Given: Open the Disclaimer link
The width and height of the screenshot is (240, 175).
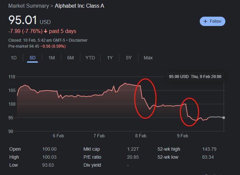Looking at the screenshot, I should click(78, 40).
